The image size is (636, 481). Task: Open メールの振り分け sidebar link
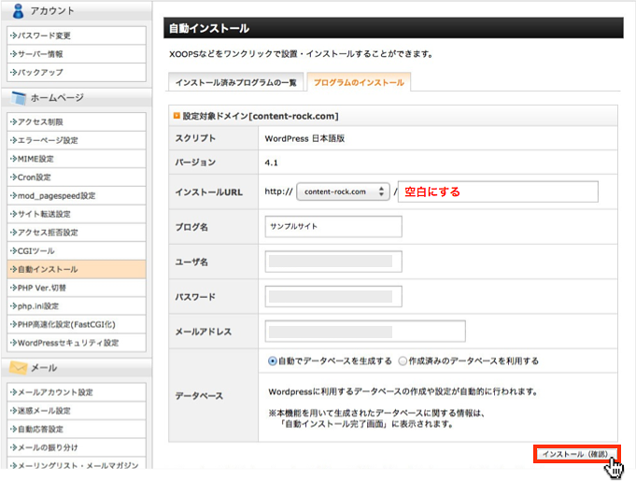(77, 447)
